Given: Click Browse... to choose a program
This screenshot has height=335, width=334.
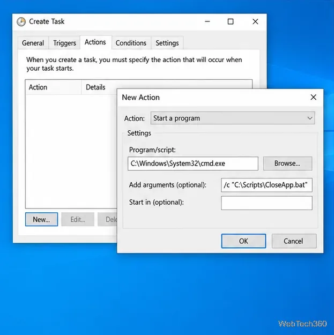Looking at the screenshot, I should 287,163.
